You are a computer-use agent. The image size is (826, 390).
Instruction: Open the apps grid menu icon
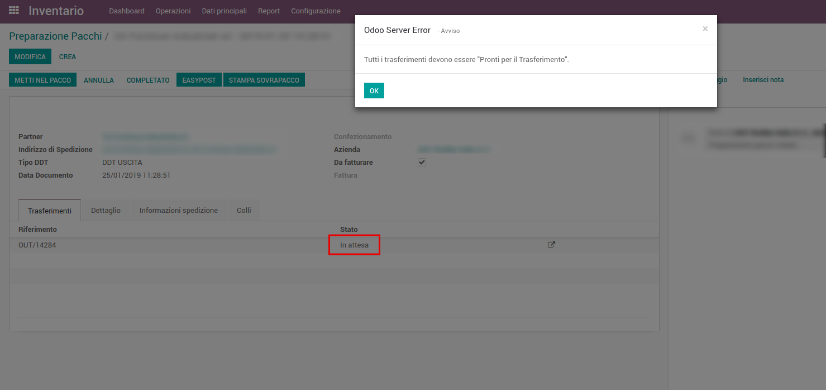pos(14,11)
